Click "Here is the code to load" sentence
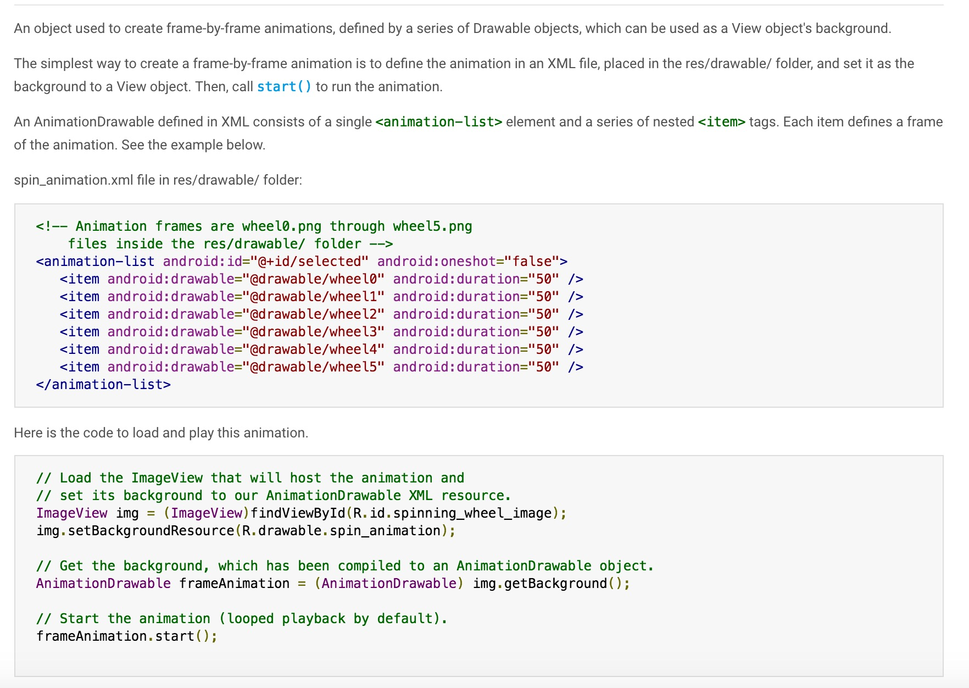This screenshot has width=969, height=688. [161, 433]
